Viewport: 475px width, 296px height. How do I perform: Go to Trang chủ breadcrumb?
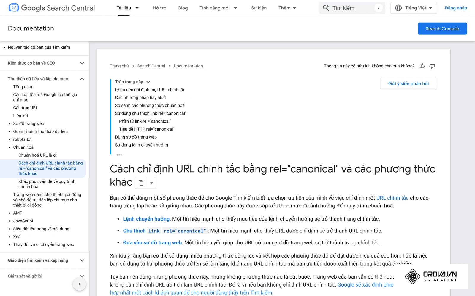[x=119, y=66]
